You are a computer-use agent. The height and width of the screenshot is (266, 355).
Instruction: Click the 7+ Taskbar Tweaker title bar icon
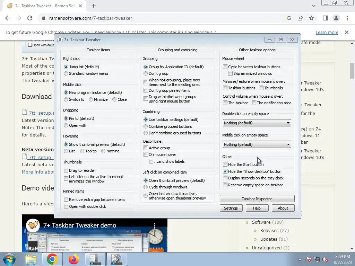pos(60,39)
